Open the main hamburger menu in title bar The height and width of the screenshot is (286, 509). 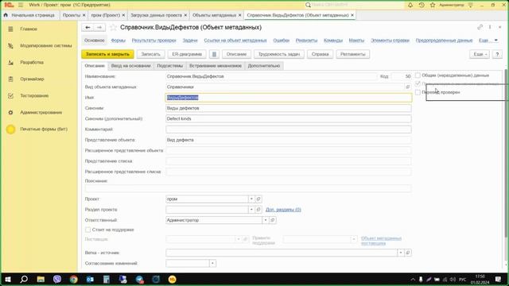21,5
